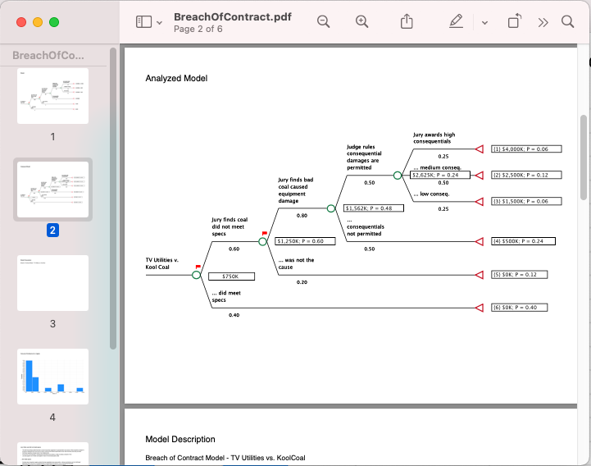Click 'Jury finds coal did not meet specs'

pyautogui.click(x=230, y=226)
